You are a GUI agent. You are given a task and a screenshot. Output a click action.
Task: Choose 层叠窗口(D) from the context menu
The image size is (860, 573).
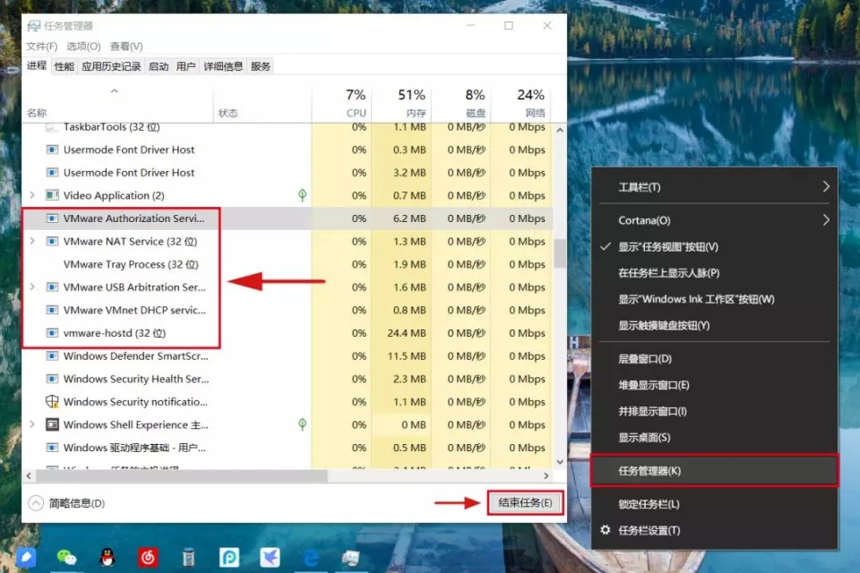click(x=715, y=359)
